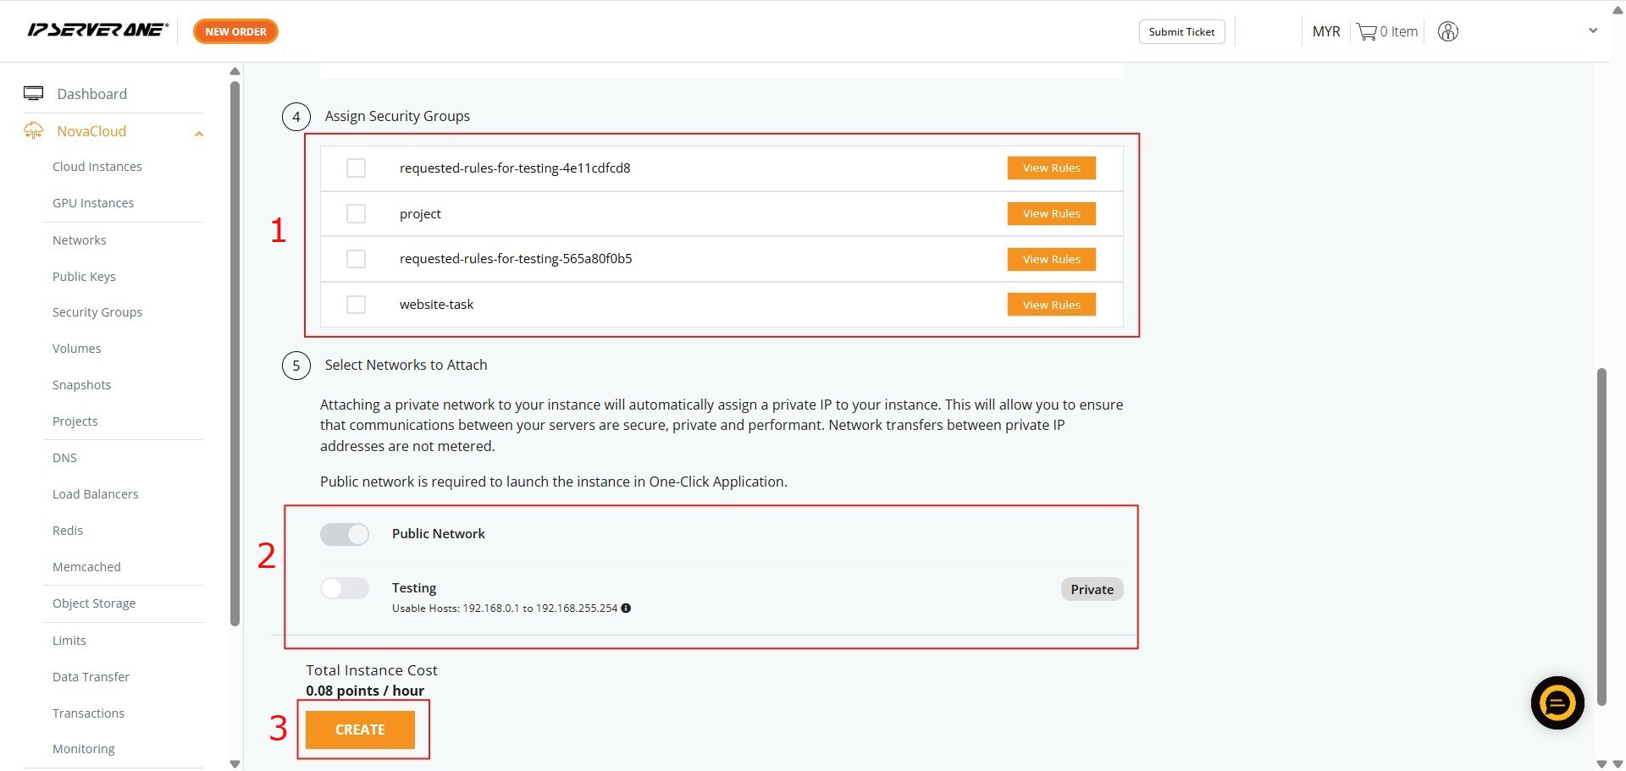Open the shopping cart icon
This screenshot has width=1626, height=771.
click(1365, 32)
